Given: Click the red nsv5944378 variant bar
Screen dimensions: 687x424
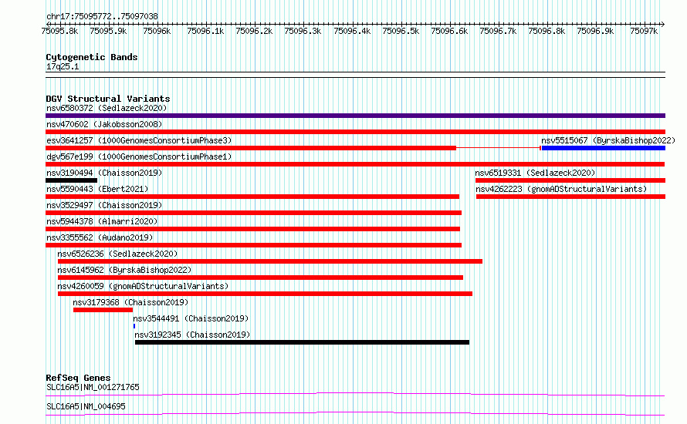Looking at the screenshot, I should pyautogui.click(x=253, y=229).
